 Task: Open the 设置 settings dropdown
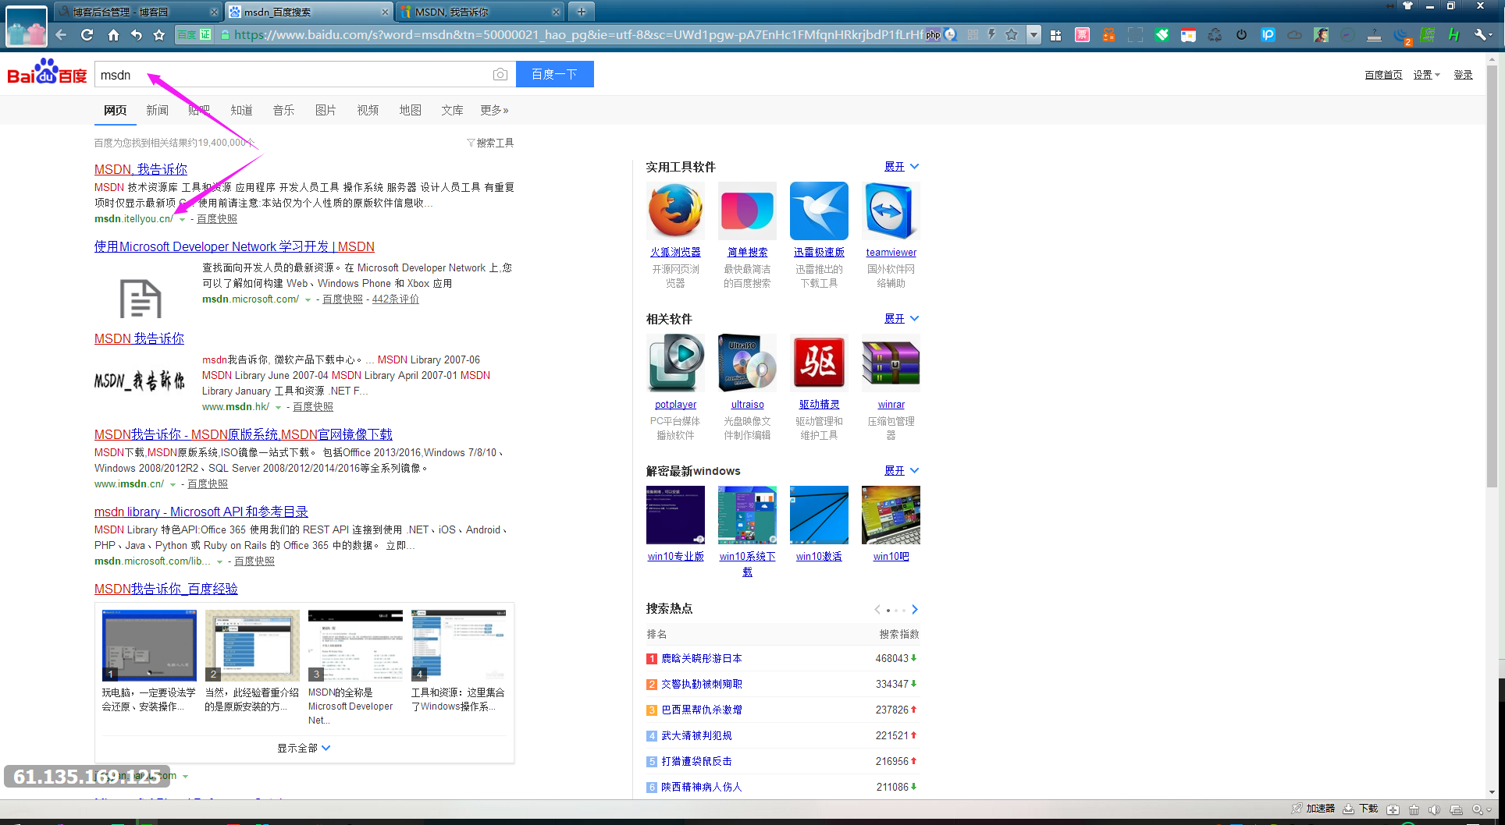point(1426,75)
